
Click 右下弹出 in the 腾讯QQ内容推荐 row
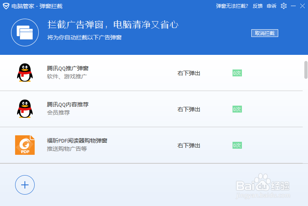coord(189,109)
